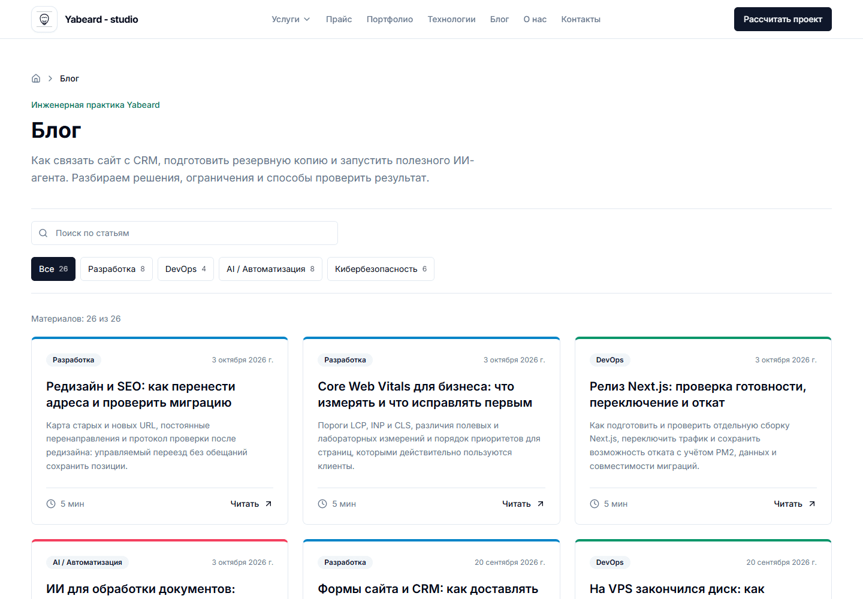Click the clock icon on the Редизайн и SEO card
Viewport: 863px width, 599px height.
[x=51, y=504]
